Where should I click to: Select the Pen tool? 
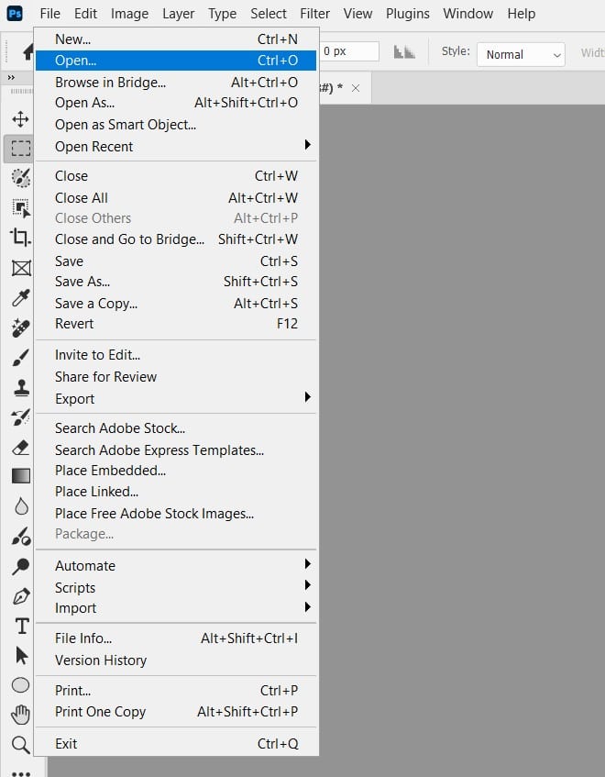pos(21,596)
